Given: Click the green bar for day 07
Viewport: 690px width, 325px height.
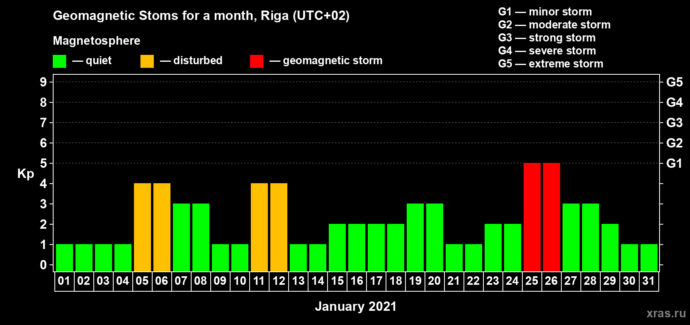Looking at the screenshot, I should coord(181,237).
